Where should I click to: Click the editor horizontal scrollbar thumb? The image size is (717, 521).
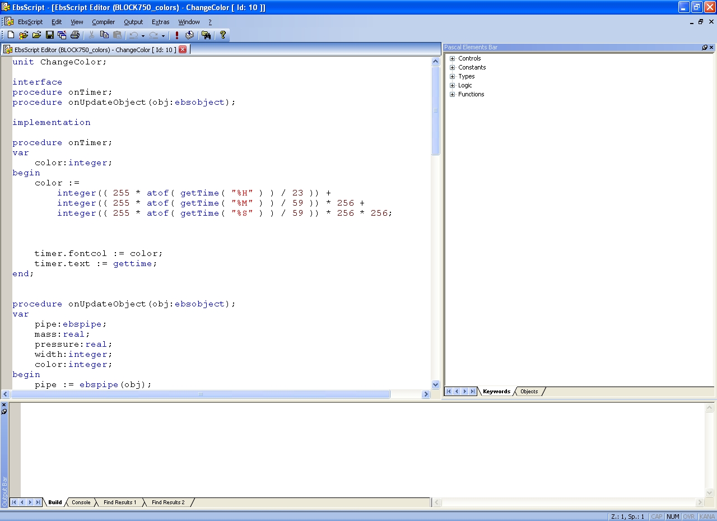pos(200,394)
